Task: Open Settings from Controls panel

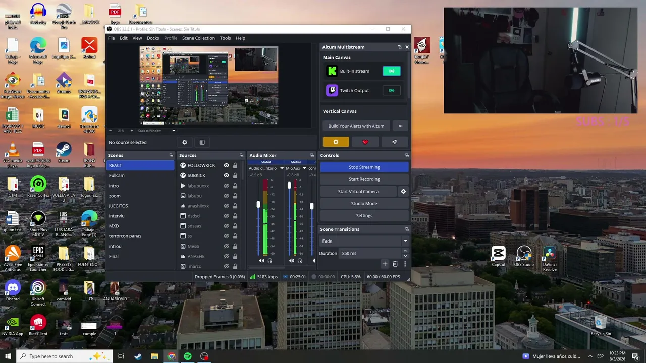Action: (364, 216)
